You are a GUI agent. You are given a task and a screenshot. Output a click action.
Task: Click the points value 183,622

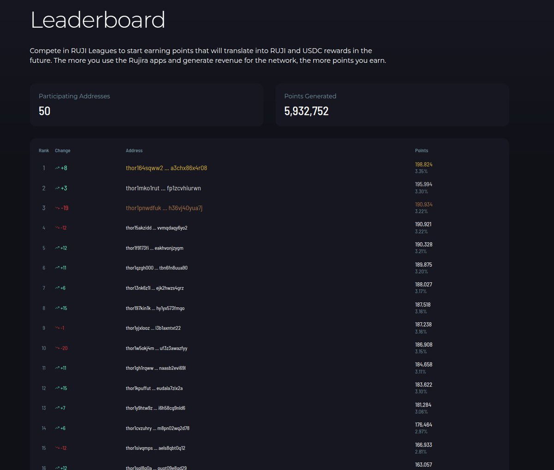pos(423,385)
